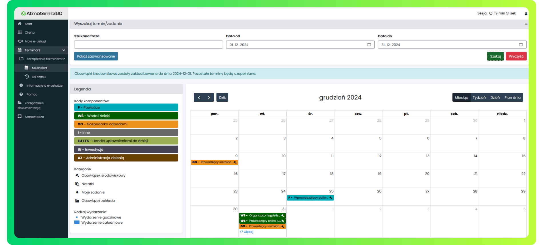Click the Wydarzenie godzinowe dot marker
The width and height of the screenshot is (543, 245).
[x=77, y=217]
